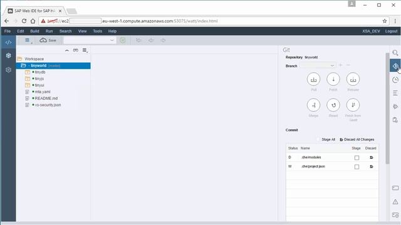The image size is (401, 225).
Task: Open the File menu
Action: [8, 31]
